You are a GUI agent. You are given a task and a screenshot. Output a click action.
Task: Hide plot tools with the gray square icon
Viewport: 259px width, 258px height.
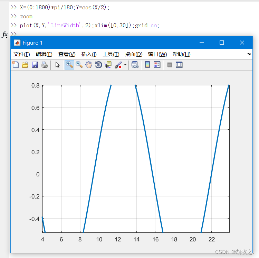pos(170,65)
